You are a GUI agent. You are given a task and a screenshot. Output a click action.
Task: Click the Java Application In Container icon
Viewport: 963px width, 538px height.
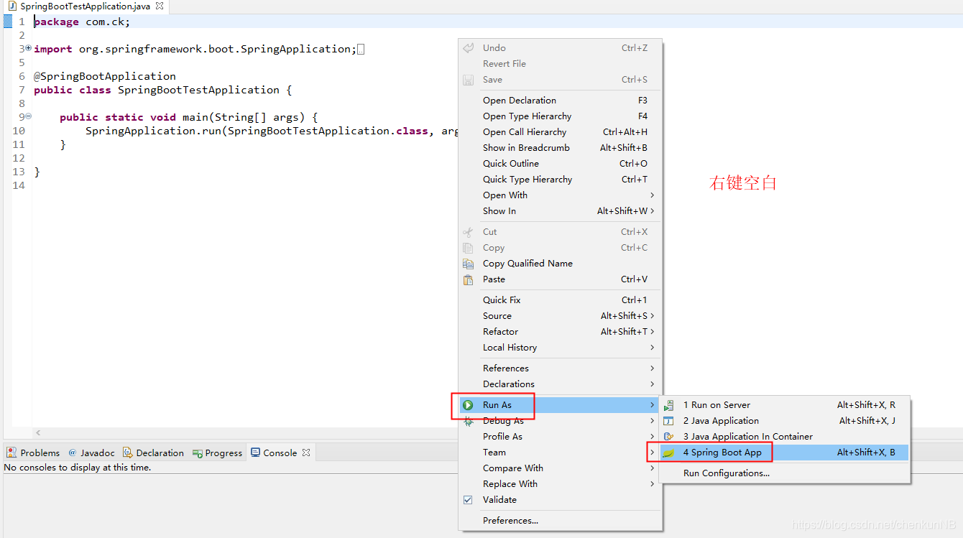coord(669,437)
